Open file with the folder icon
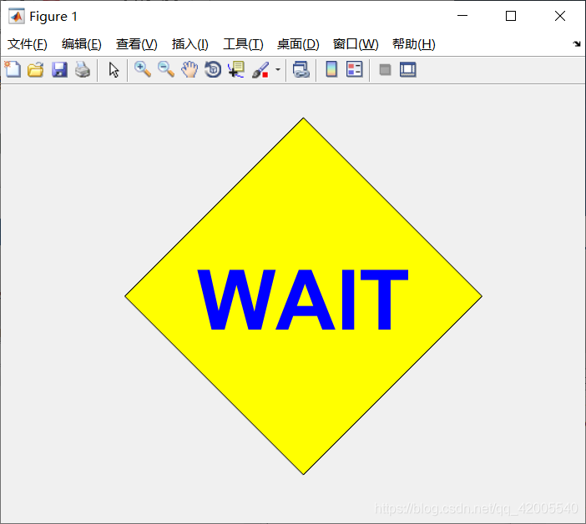 (x=36, y=70)
